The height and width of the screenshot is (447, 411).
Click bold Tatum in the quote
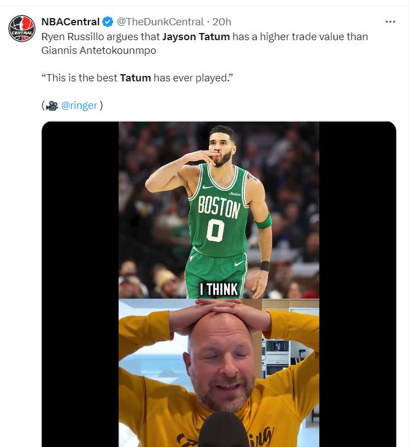pyautogui.click(x=135, y=78)
